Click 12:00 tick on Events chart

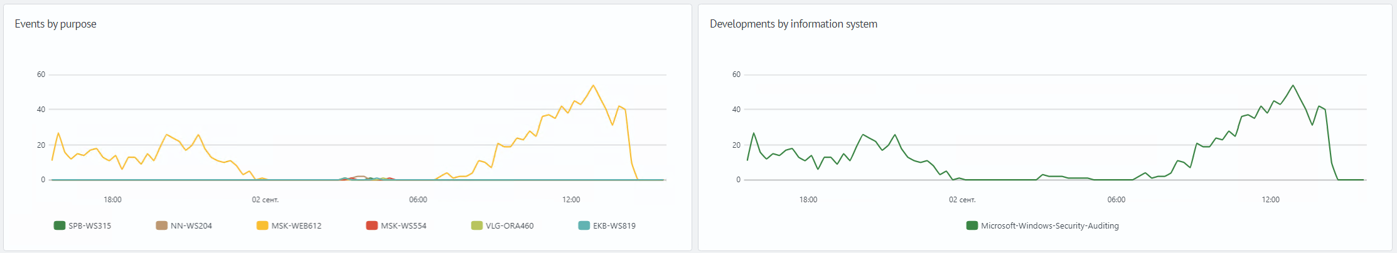pyautogui.click(x=571, y=200)
